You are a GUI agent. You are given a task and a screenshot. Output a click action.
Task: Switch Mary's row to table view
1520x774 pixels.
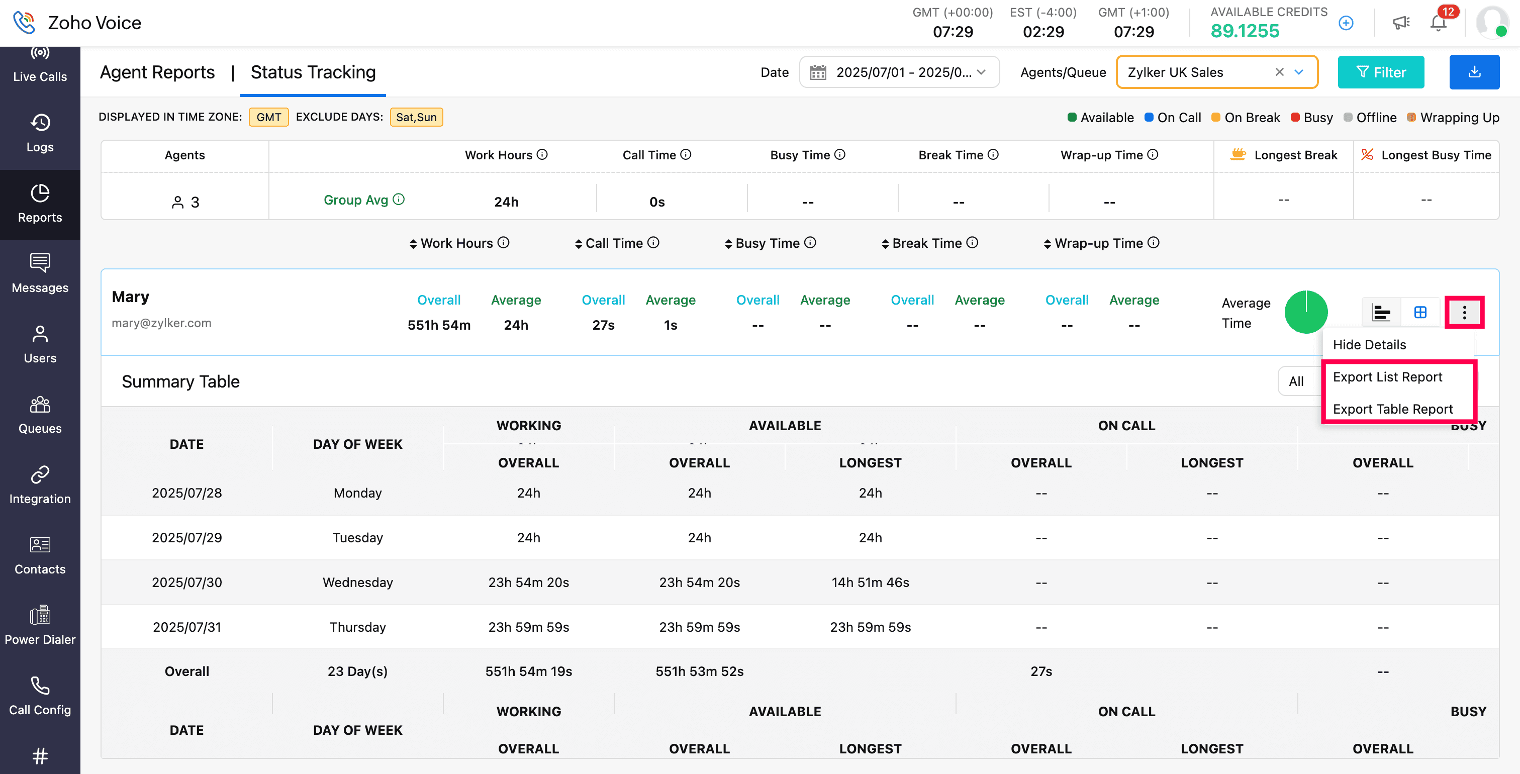[1420, 312]
